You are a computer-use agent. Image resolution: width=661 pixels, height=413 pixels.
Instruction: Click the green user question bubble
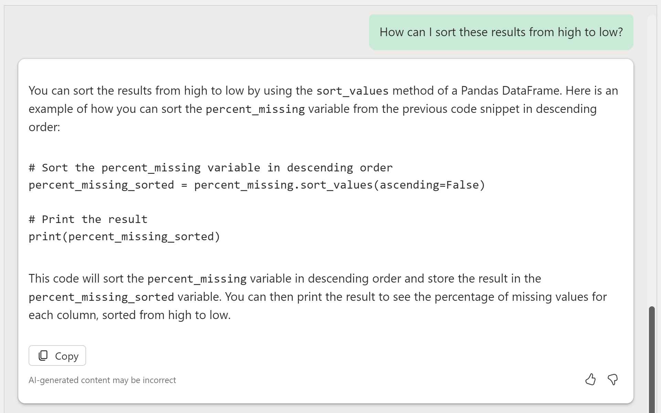501,32
